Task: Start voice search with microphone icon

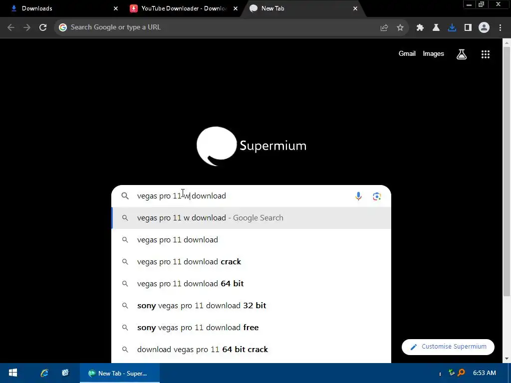Action: tap(358, 196)
